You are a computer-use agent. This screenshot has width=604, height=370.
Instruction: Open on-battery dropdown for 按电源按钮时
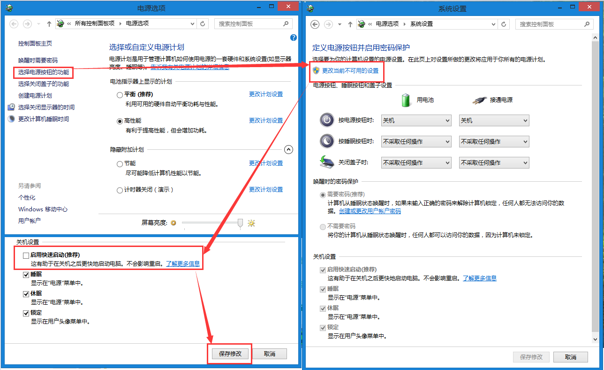tap(416, 121)
